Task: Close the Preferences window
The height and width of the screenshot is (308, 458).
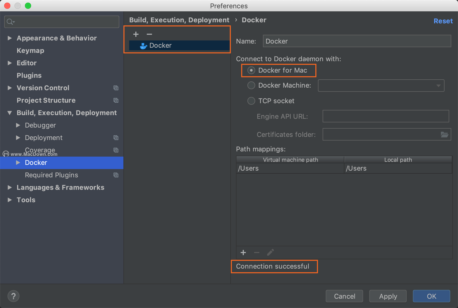Action: coord(8,6)
